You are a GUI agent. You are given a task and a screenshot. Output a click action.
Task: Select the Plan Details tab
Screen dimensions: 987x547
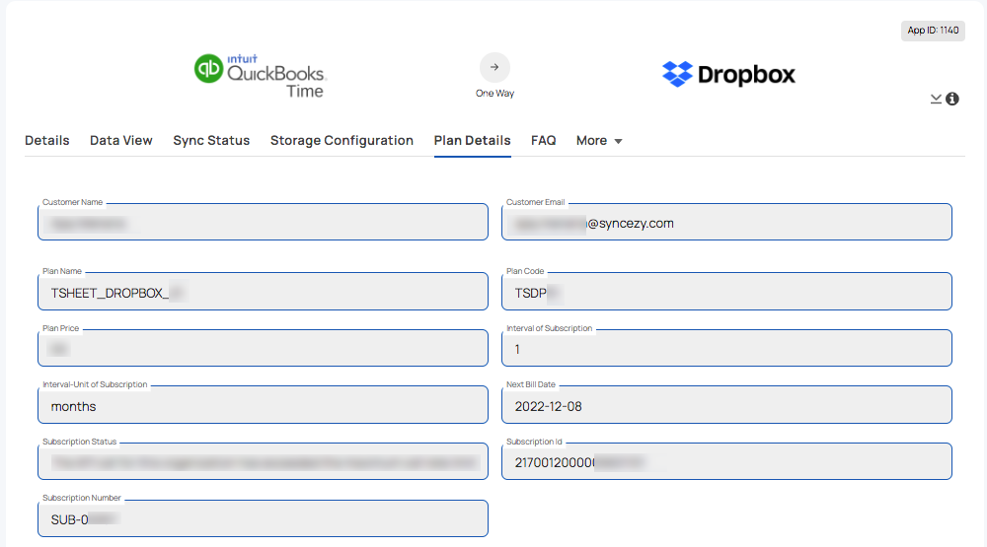click(472, 140)
